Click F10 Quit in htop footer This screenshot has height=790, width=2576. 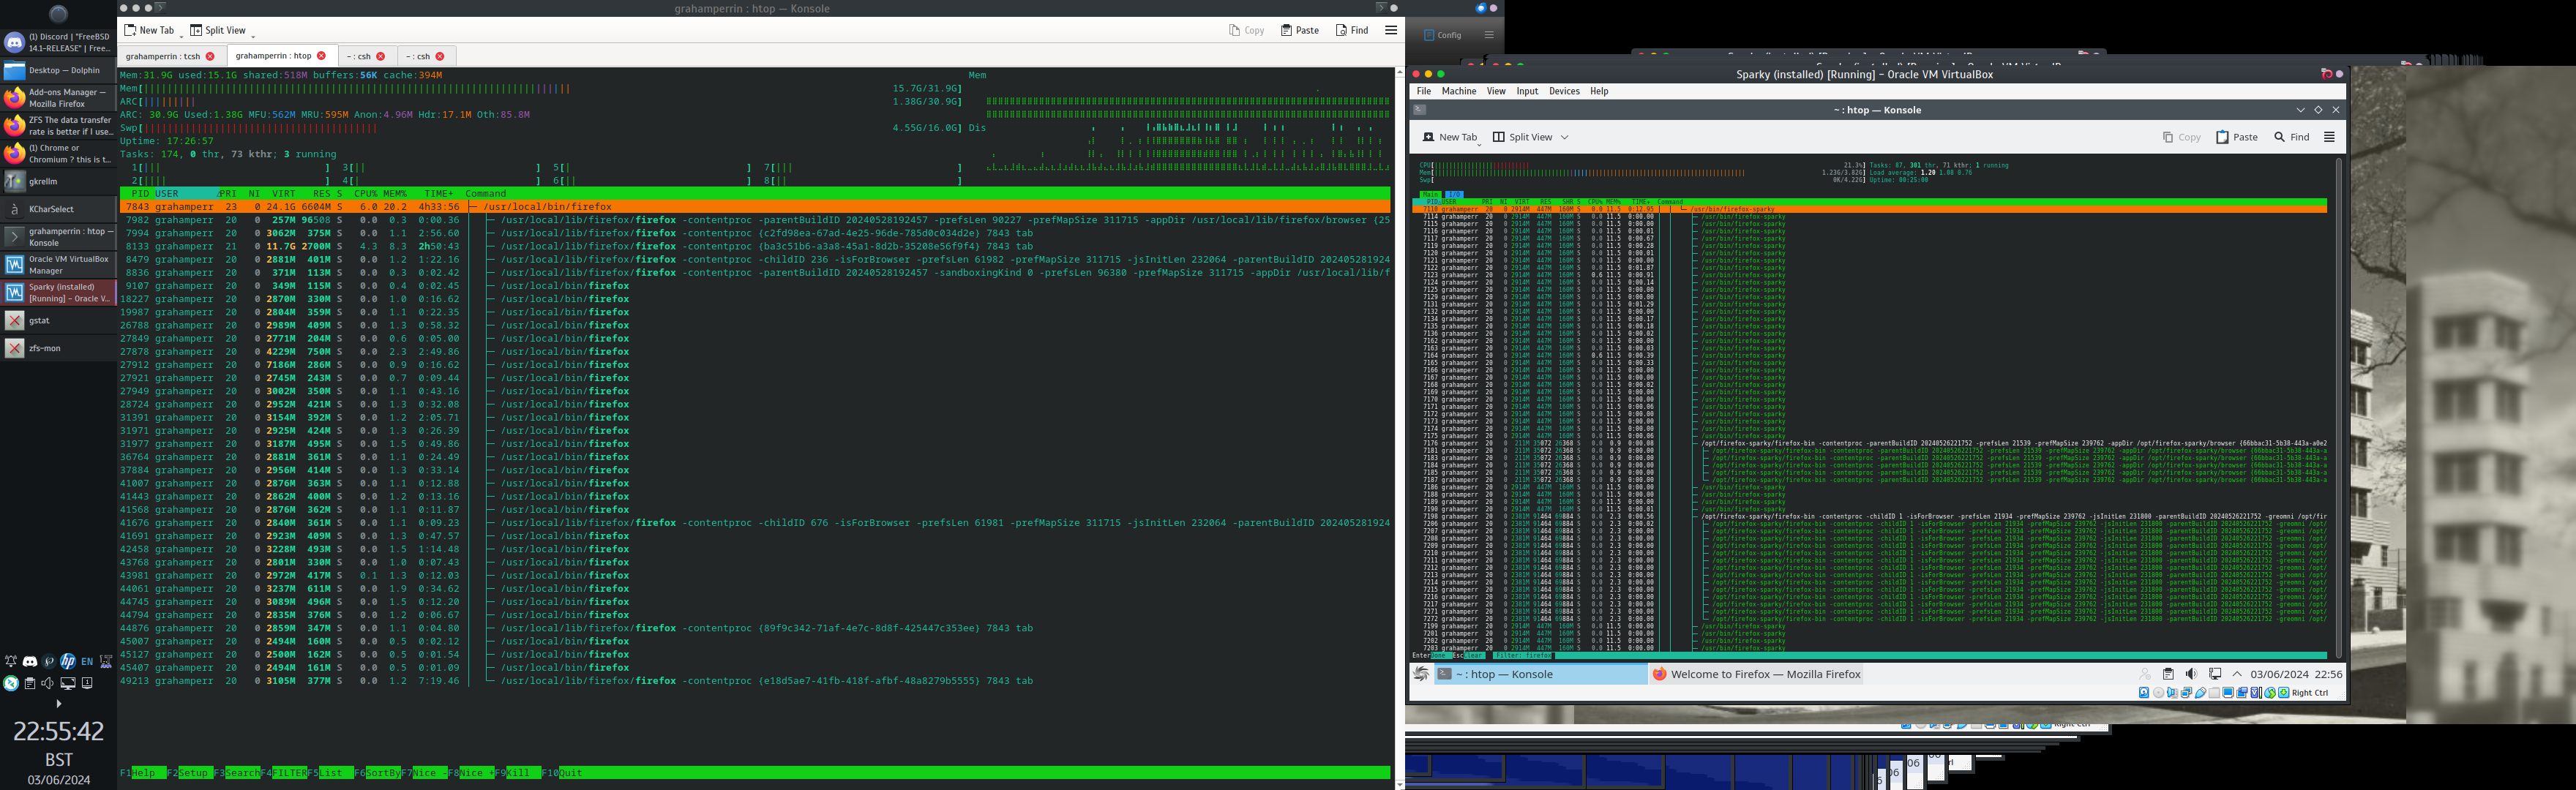pos(562,773)
